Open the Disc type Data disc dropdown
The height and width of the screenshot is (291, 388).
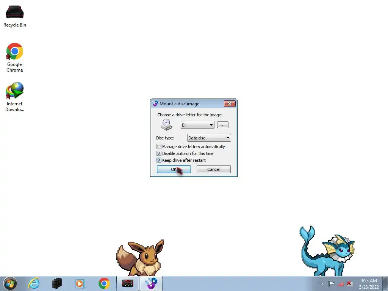tap(209, 138)
